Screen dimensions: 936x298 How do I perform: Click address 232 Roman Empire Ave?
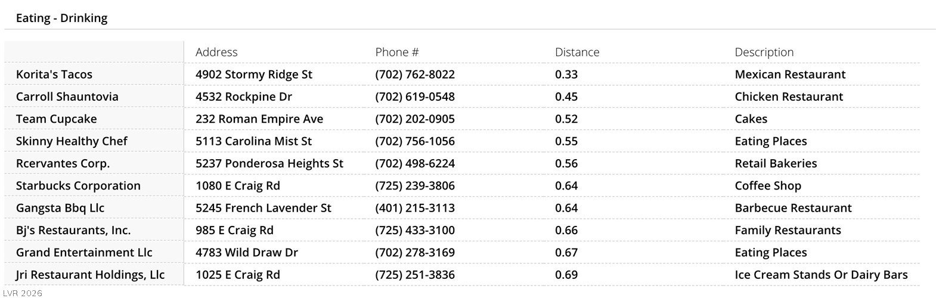pyautogui.click(x=259, y=119)
